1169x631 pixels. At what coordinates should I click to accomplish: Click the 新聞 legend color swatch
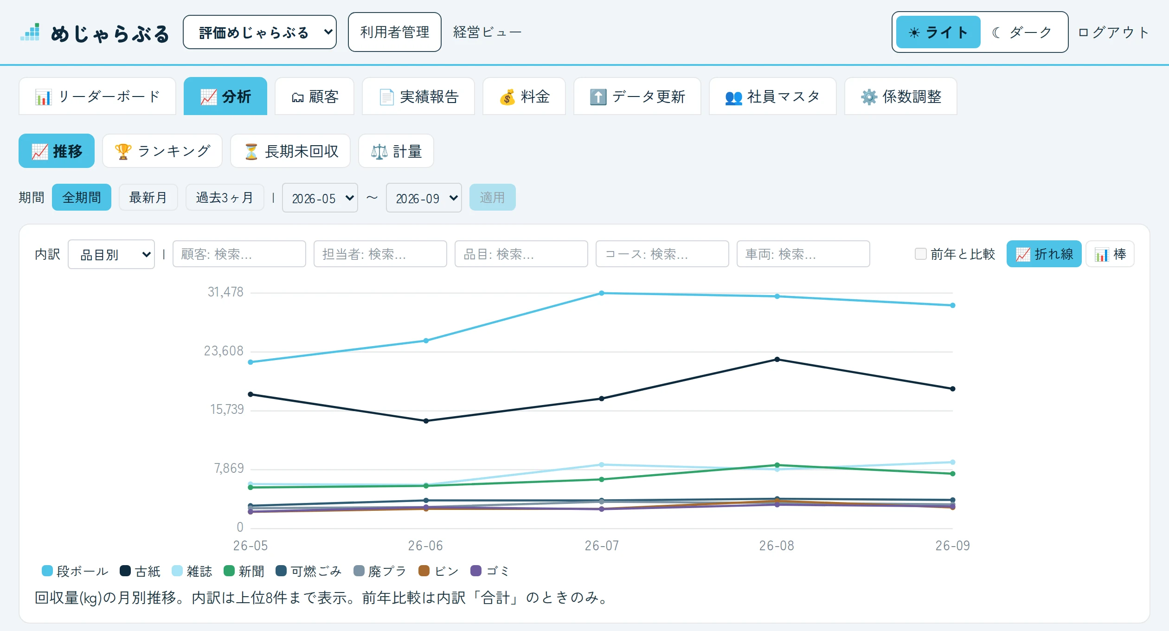tap(229, 571)
